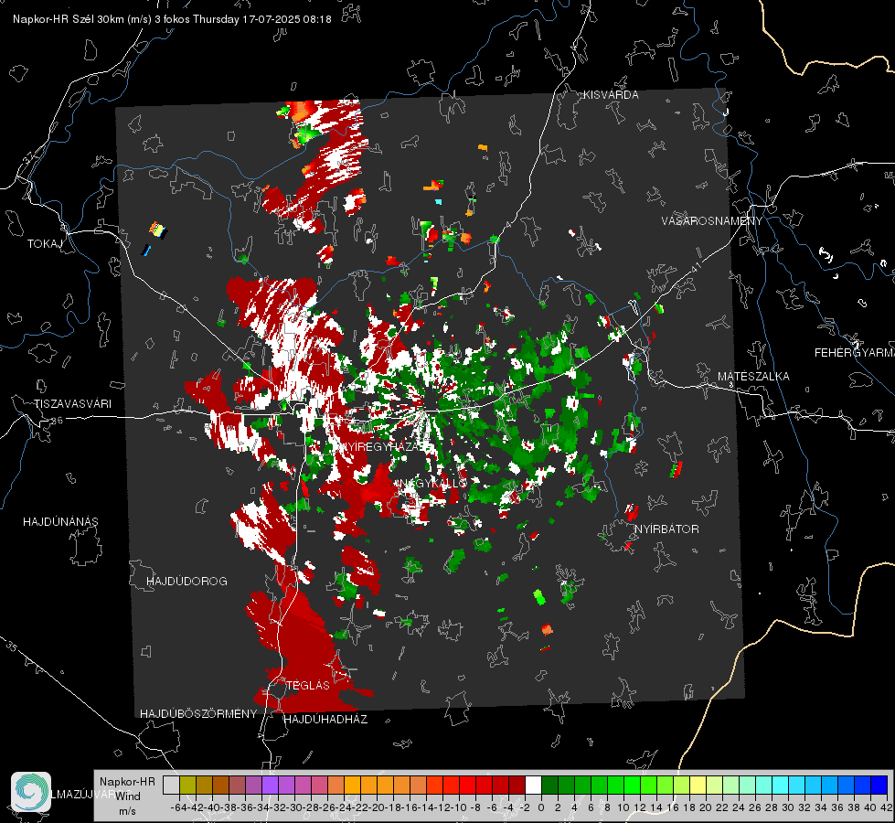This screenshot has height=823, width=895.
Task: Click the HAJDÚBÖSZÖRMÉNY town label
Action: pyautogui.click(x=198, y=714)
